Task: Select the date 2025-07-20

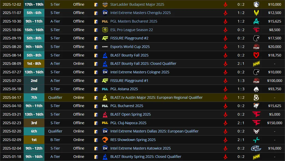Action: point(12,80)
